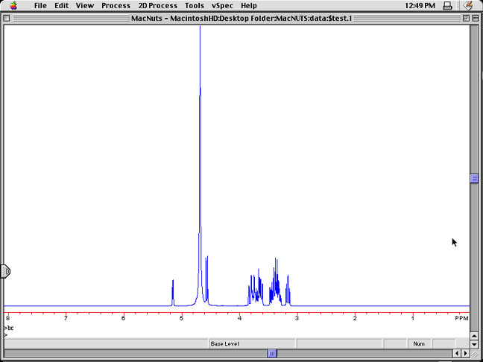
Task: Click the Num indicator in status bar
Action: pyautogui.click(x=419, y=343)
